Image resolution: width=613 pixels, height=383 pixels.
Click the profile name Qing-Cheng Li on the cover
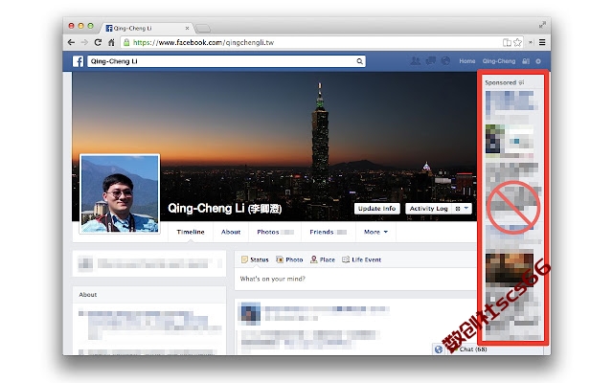225,209
